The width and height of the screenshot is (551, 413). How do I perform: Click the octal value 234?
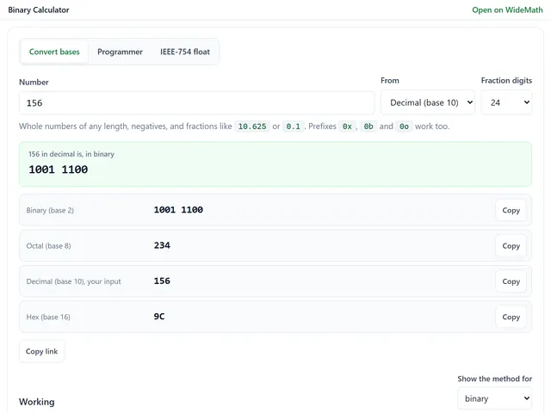tap(162, 245)
